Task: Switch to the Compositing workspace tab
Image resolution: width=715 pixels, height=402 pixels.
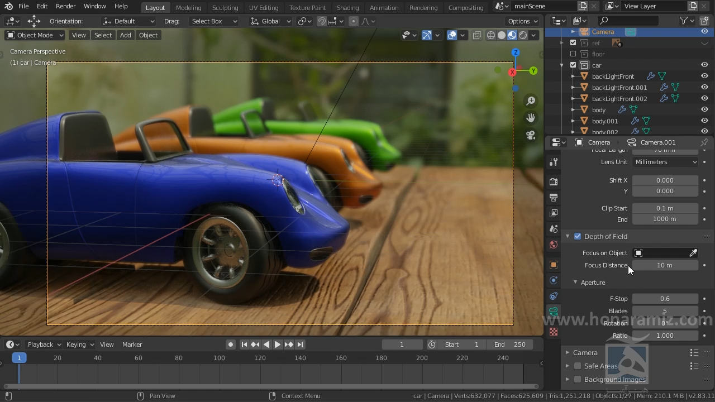Action: tap(466, 7)
